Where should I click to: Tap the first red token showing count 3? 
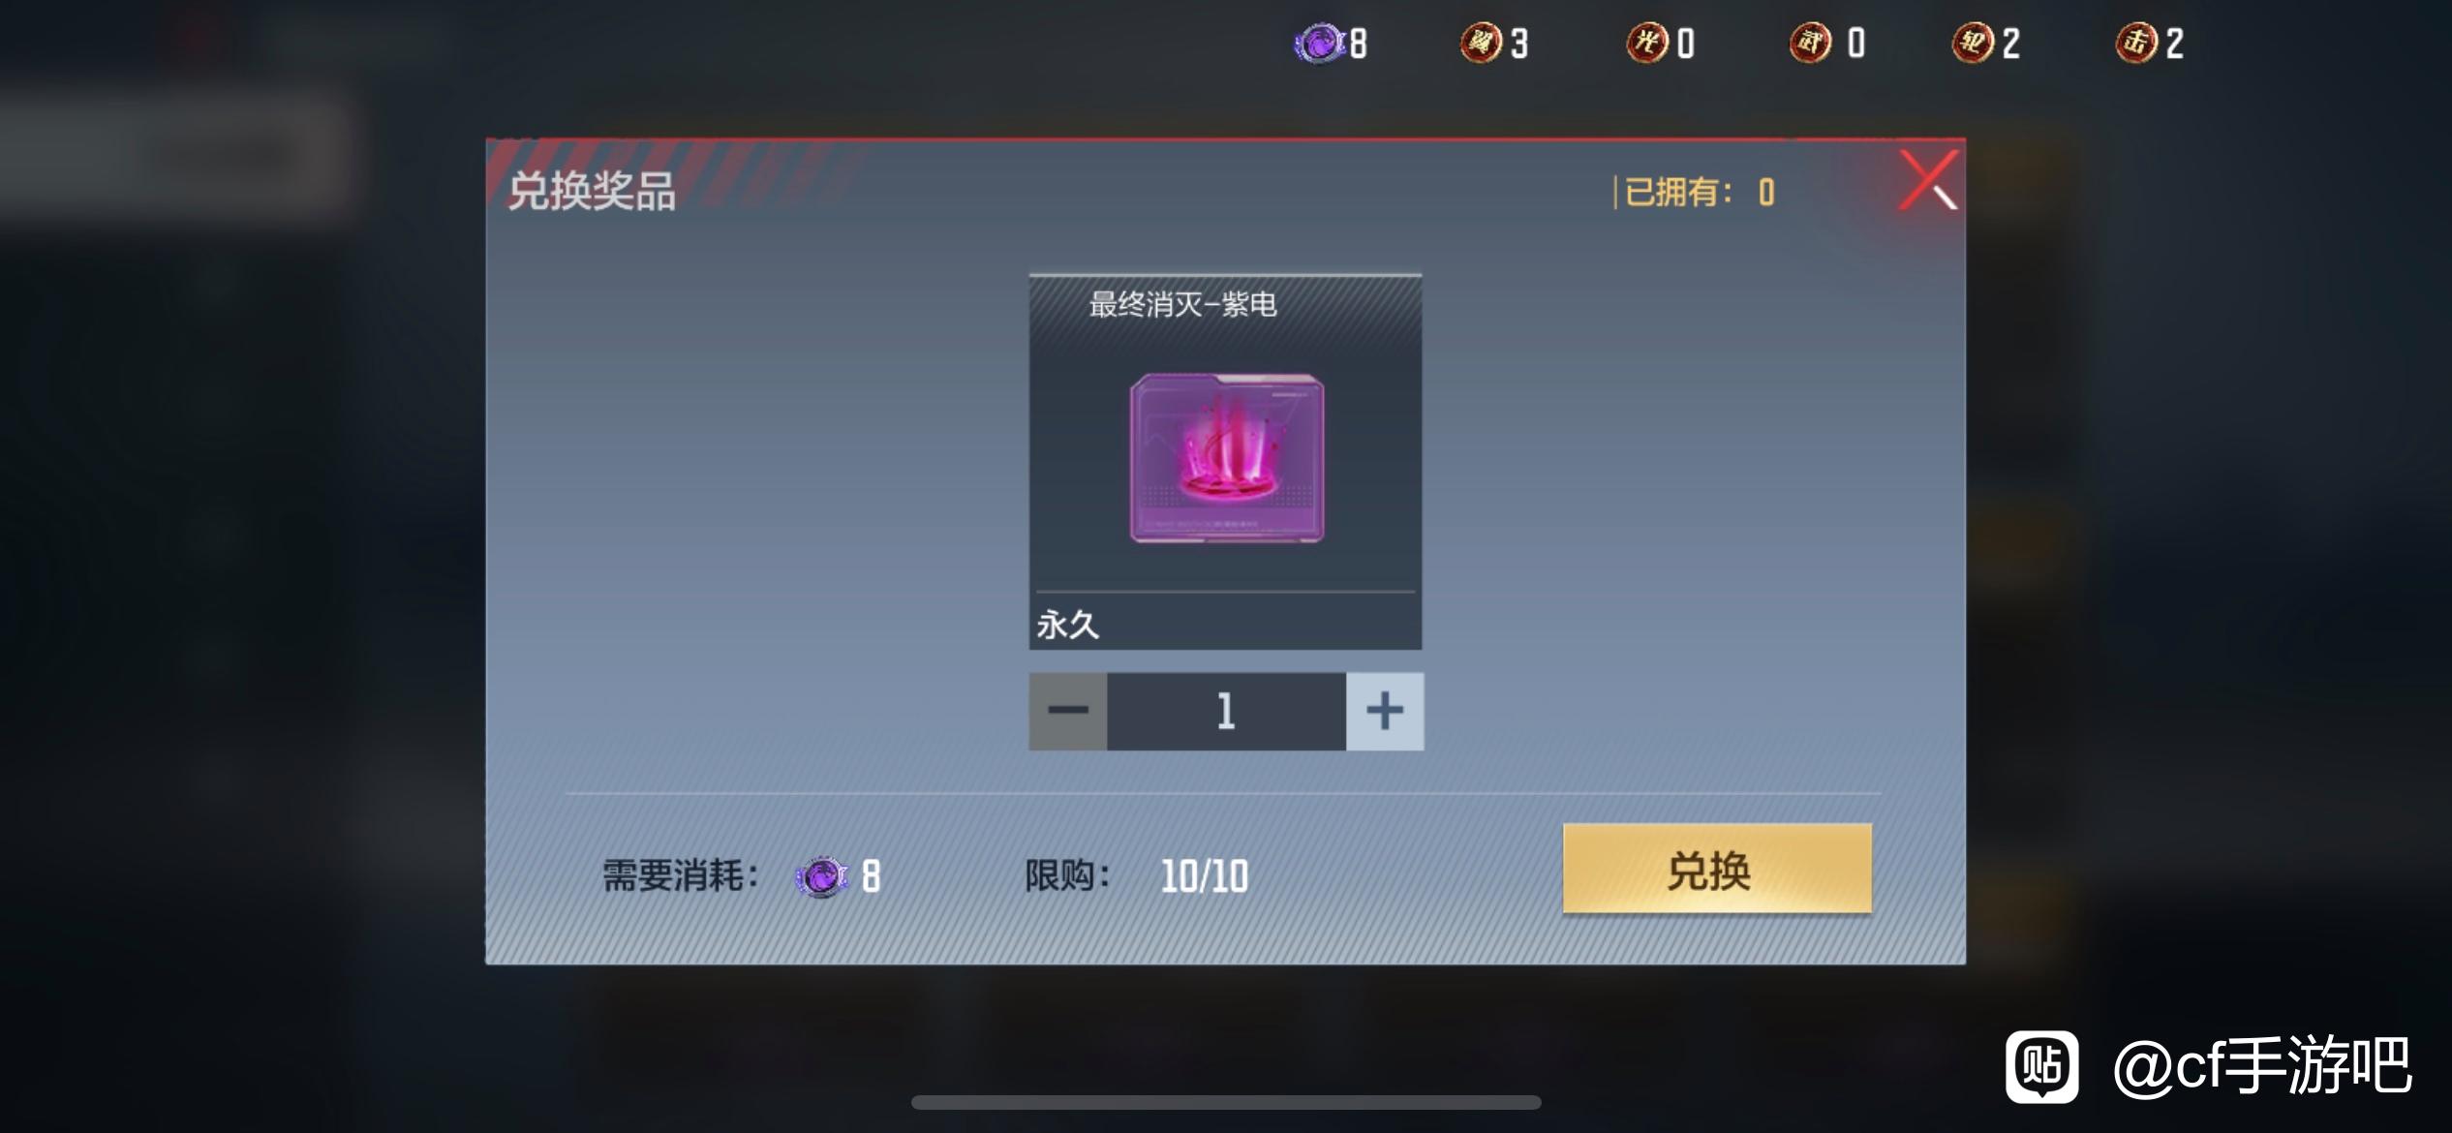click(1481, 44)
